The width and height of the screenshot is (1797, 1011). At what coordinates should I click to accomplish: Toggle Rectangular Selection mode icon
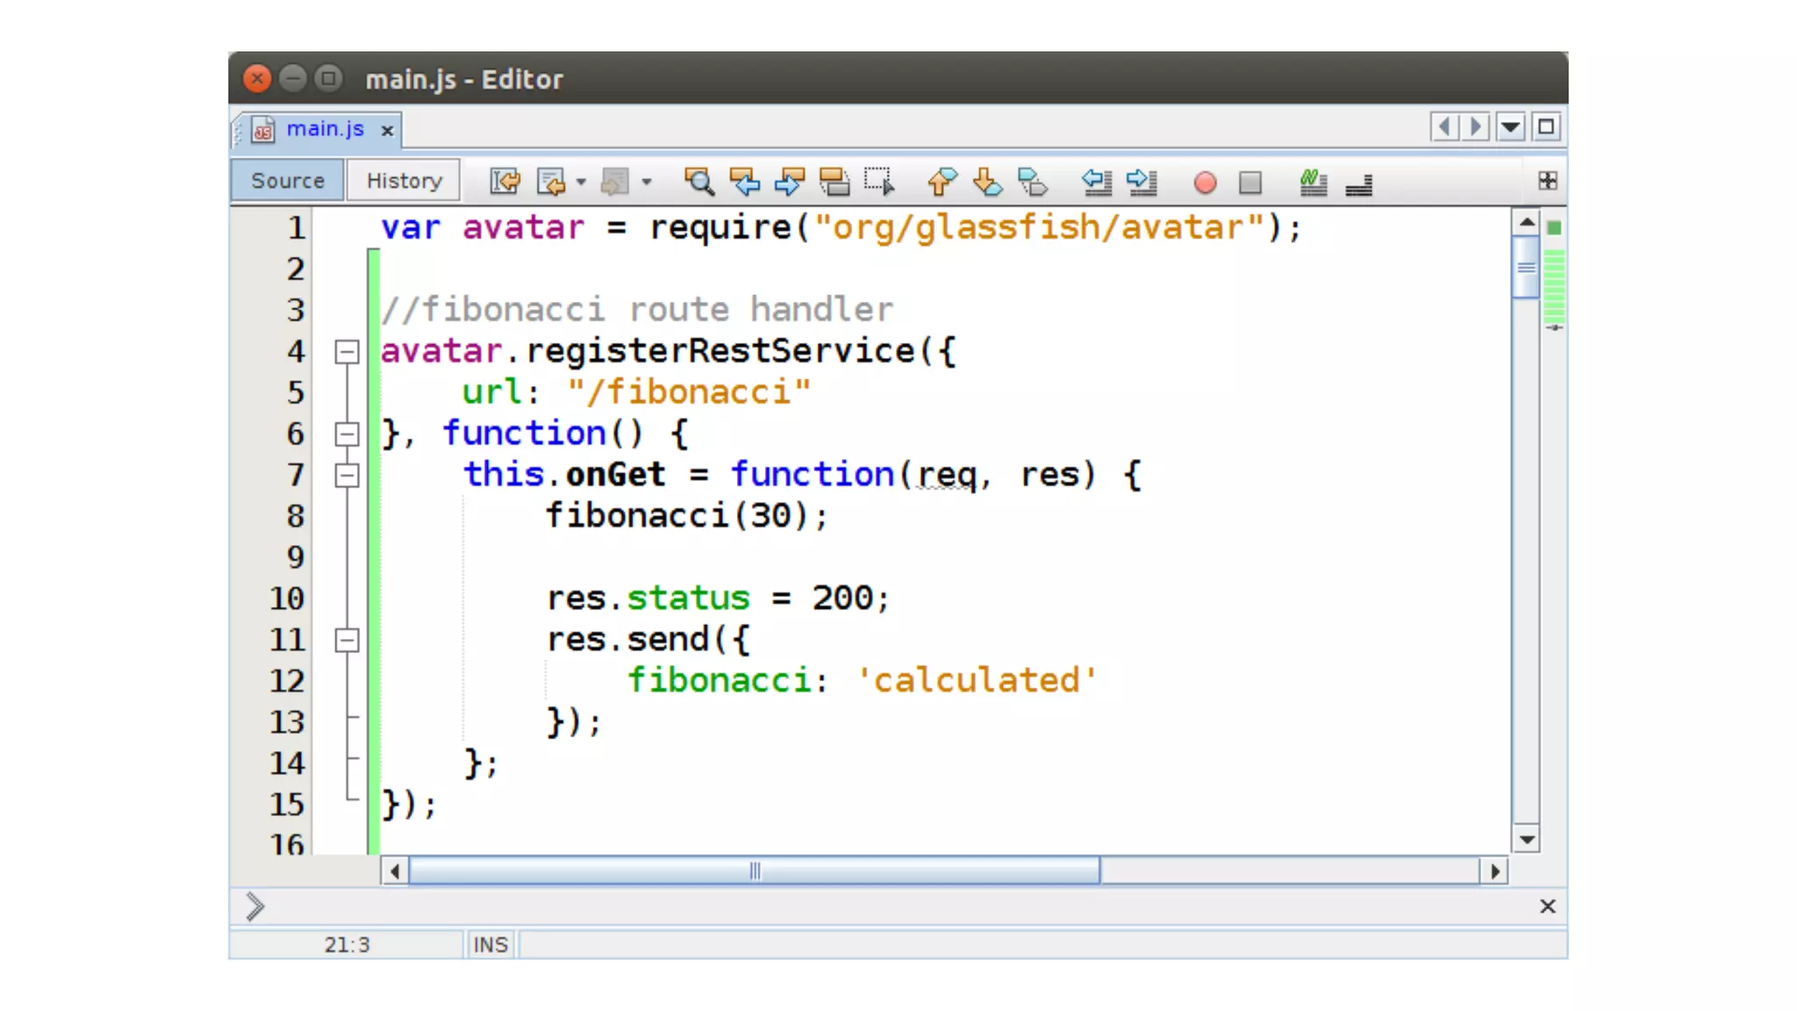coord(879,182)
